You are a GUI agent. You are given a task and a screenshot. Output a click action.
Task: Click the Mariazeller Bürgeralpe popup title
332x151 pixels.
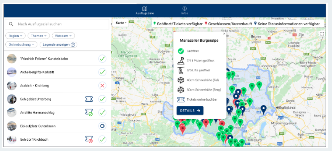point(199,41)
